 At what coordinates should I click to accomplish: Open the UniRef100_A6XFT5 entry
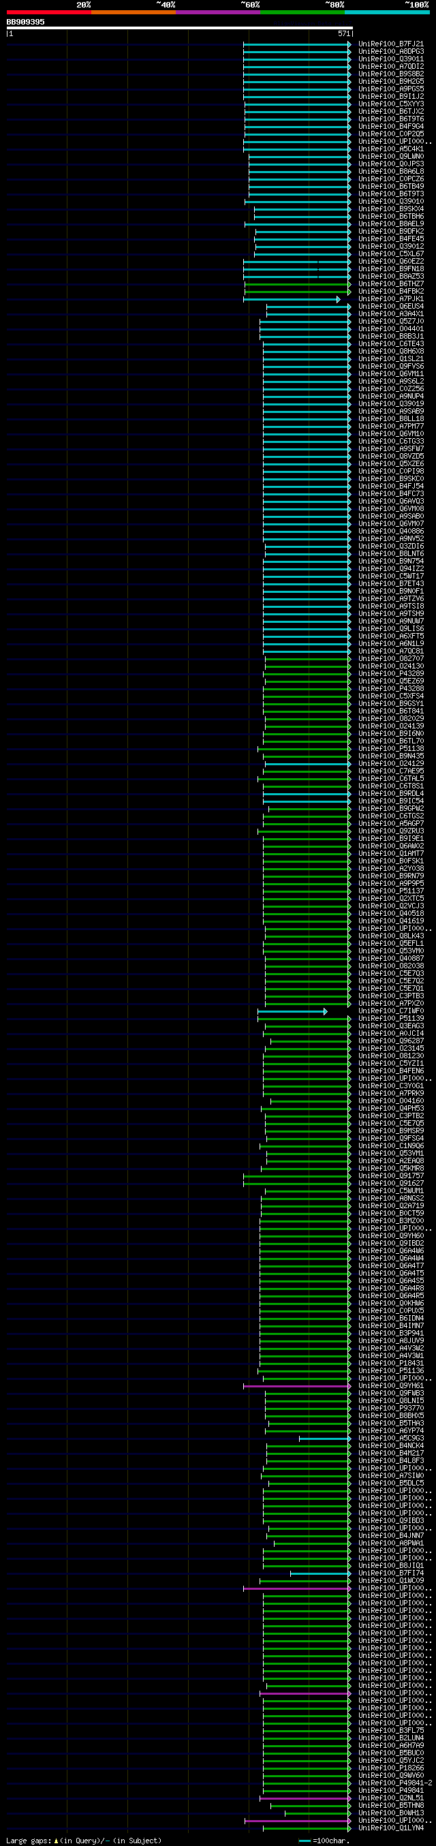pos(391,636)
